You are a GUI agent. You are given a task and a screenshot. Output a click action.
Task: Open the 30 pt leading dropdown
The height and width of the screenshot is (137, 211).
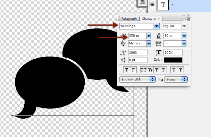click(x=184, y=36)
